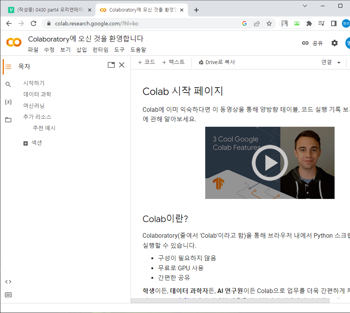The image size is (350, 313).
Task: Click the green screen extension icon
Action: point(296,23)
